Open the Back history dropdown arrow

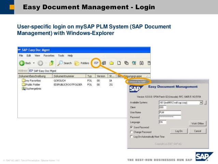(x=34, y=63)
